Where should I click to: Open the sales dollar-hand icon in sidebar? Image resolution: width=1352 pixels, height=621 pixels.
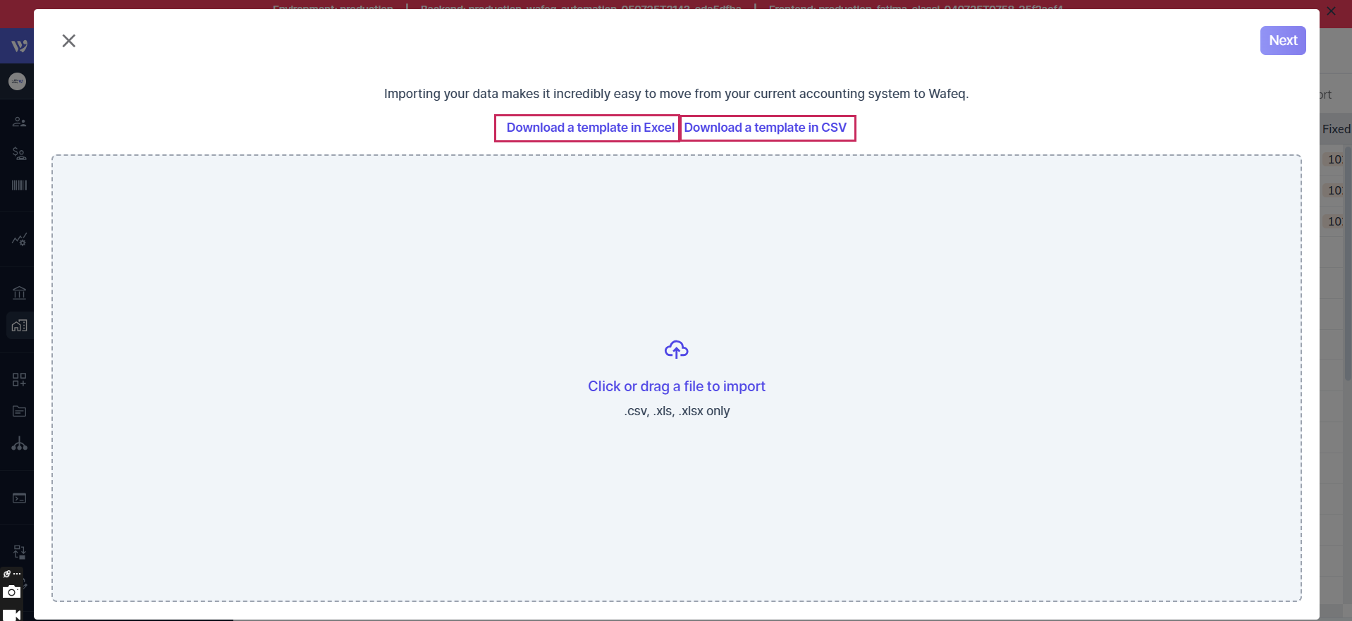[x=19, y=153]
